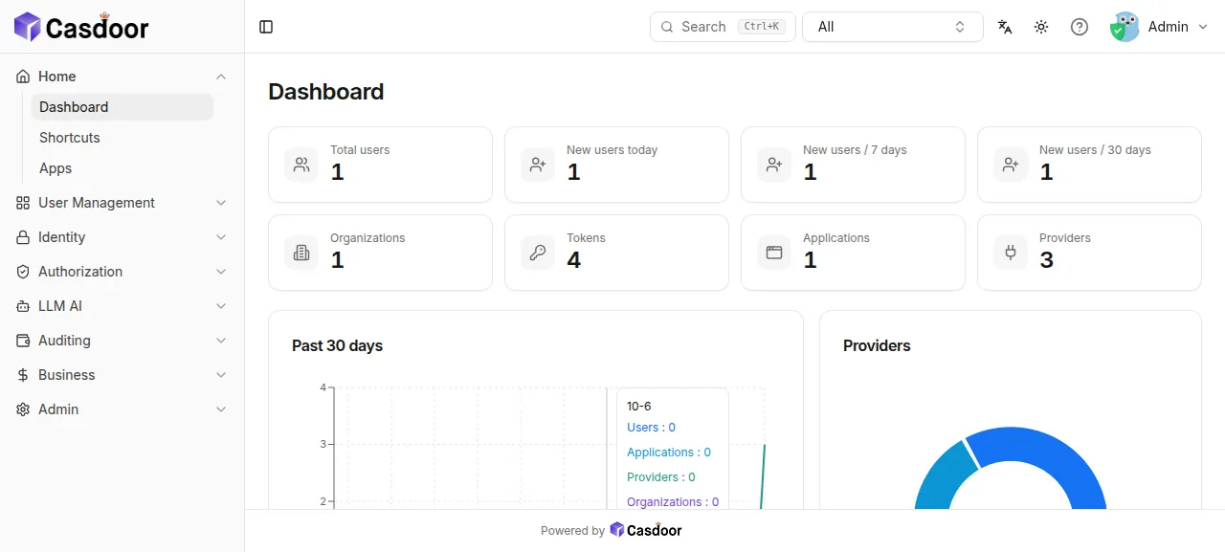Click the Total users people icon
Viewport: 1225px width, 552px height.
click(301, 165)
